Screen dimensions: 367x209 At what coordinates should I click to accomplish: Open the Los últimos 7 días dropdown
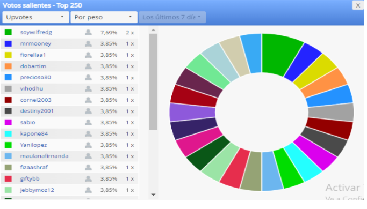[x=172, y=17]
